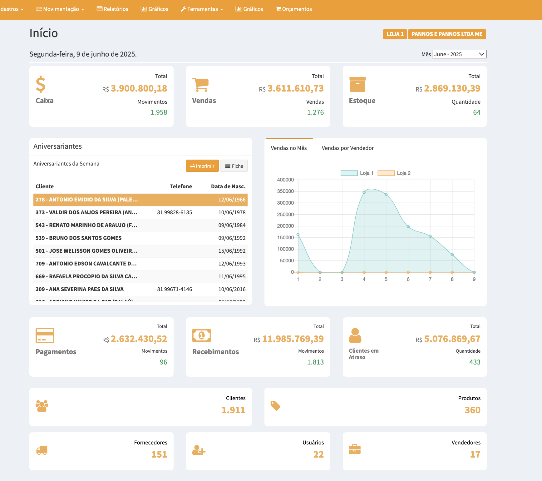This screenshot has height=481, width=542.
Task: Click the Recebimentos money bill icon
Action: point(202,335)
